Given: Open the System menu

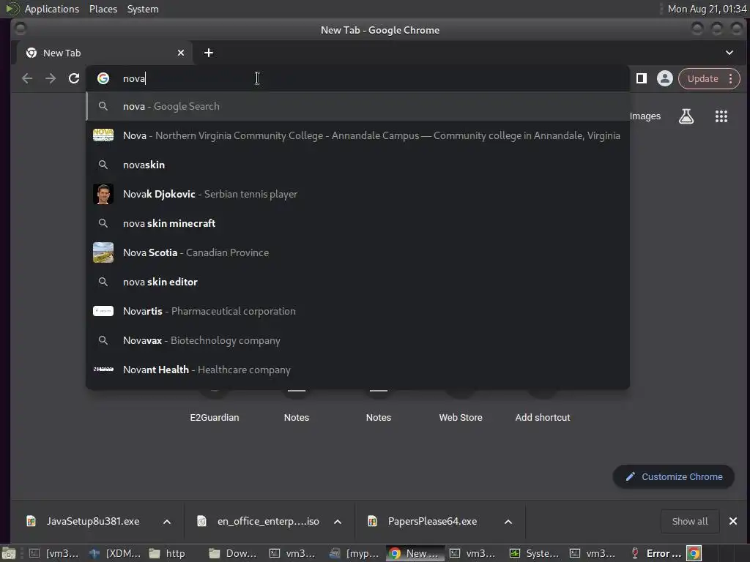Looking at the screenshot, I should pos(143,9).
